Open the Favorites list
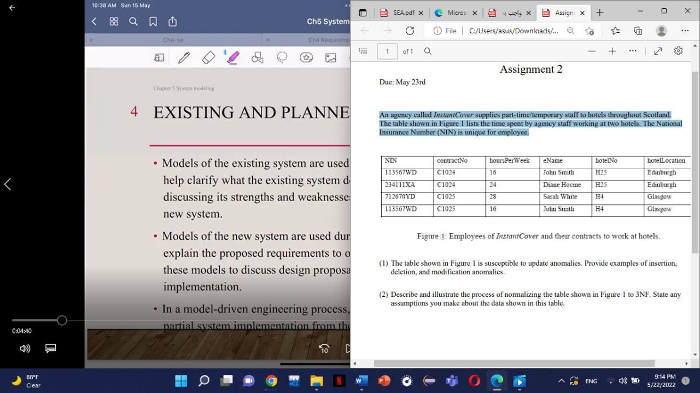 tap(615, 31)
